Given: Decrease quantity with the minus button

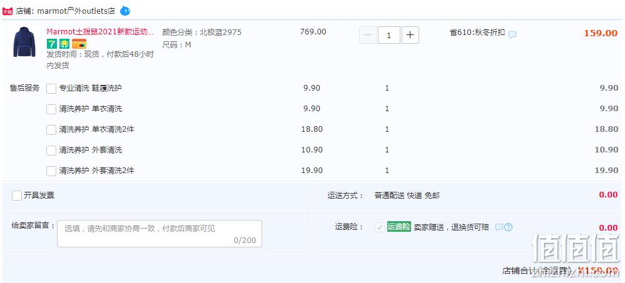Looking at the screenshot, I should 367,36.
